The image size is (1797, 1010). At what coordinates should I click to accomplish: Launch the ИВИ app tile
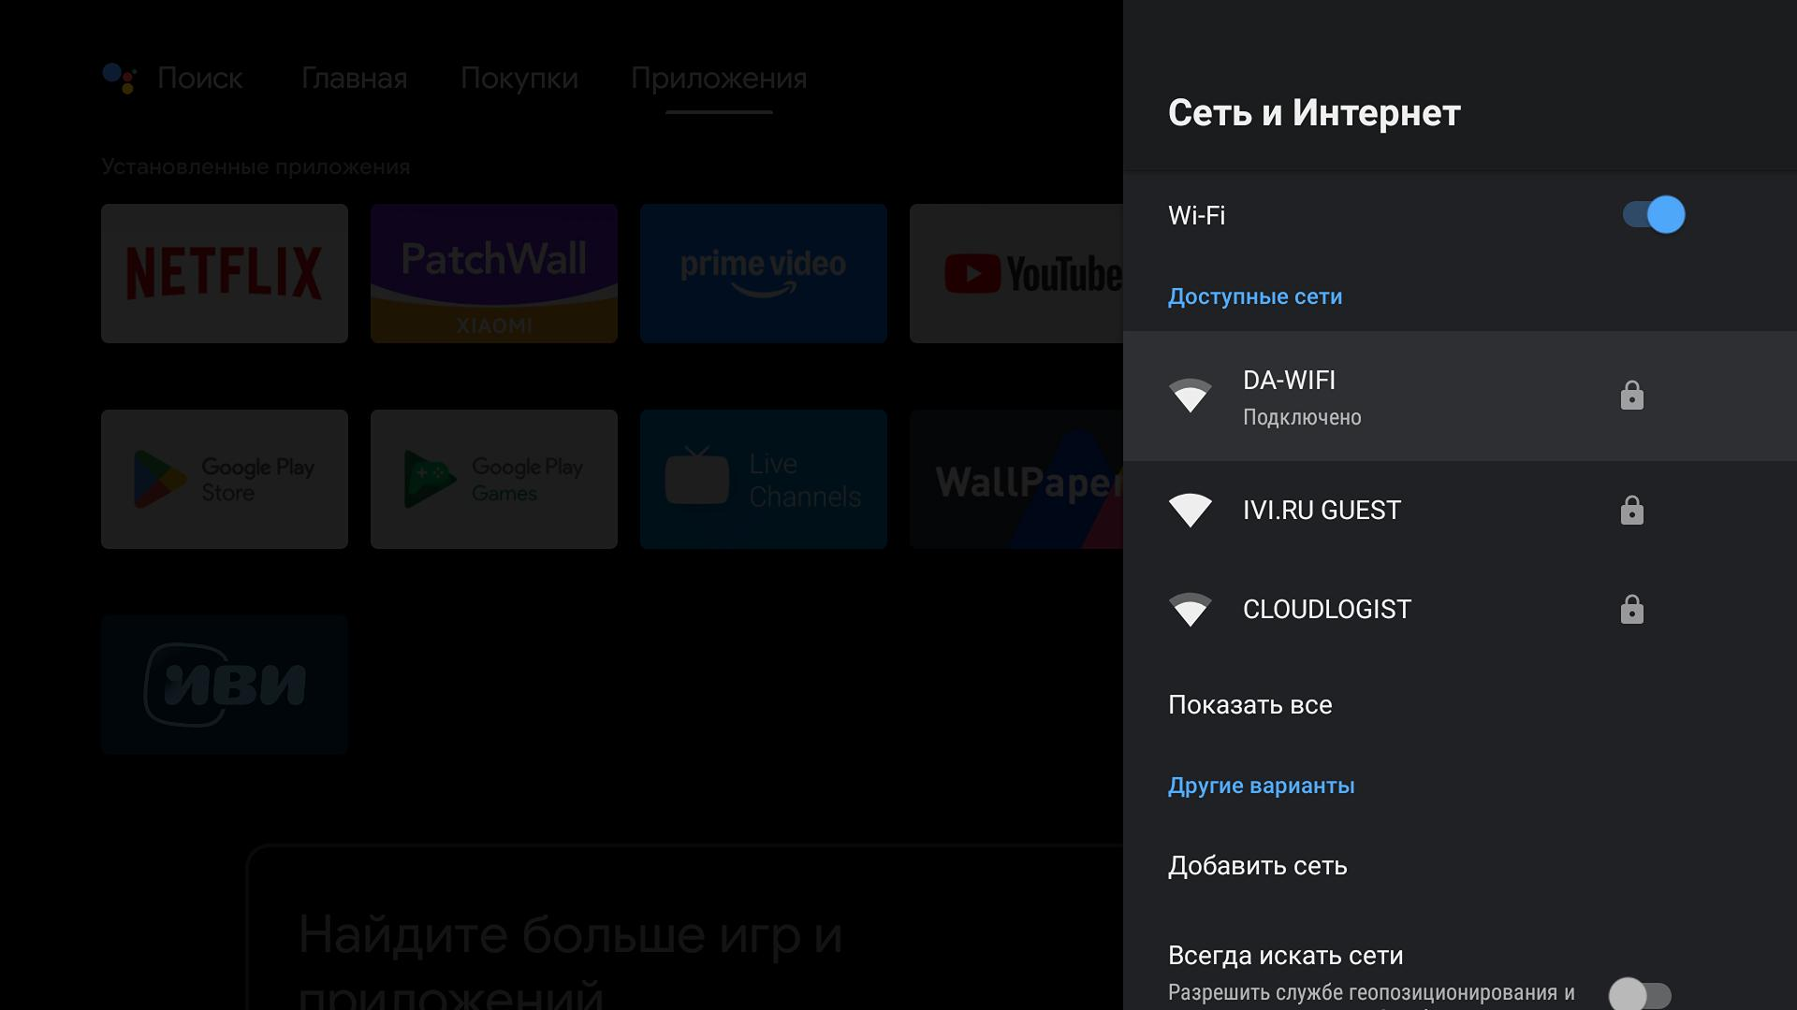click(225, 685)
